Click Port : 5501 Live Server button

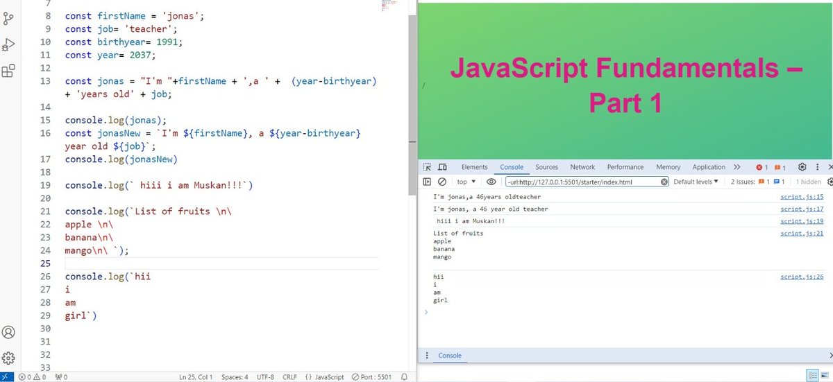[371, 377]
